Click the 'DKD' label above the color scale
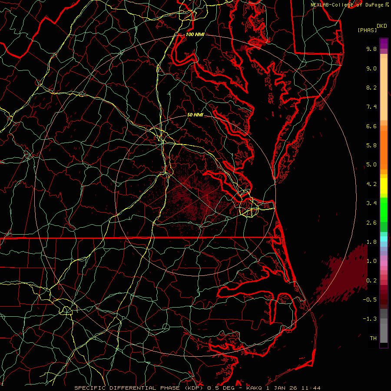The image size is (391, 391). click(381, 26)
